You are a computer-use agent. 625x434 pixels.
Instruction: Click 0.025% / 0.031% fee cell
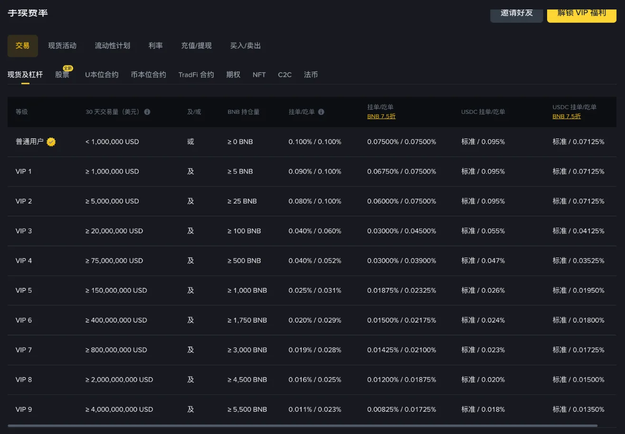click(315, 291)
